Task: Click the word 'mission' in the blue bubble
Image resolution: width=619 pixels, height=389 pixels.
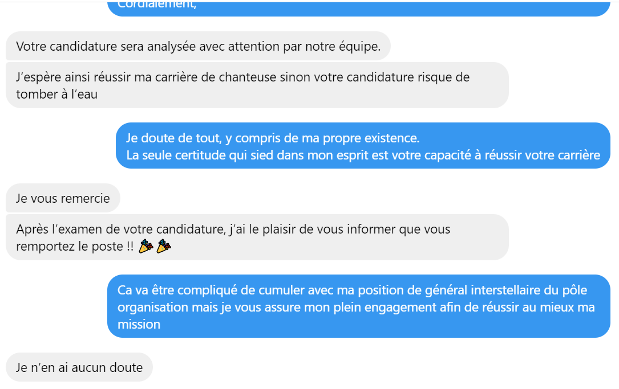Action: click(139, 325)
